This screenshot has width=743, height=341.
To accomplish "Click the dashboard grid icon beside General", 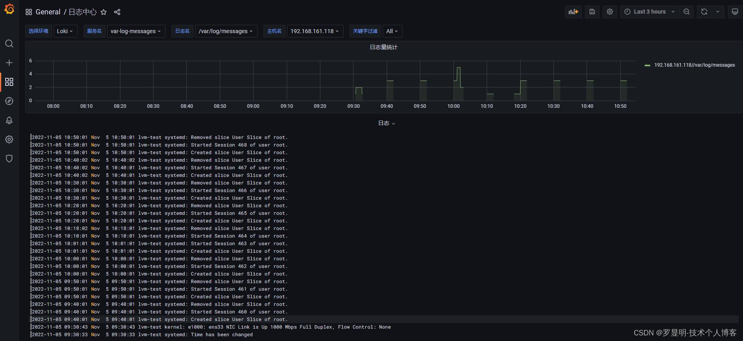I will (x=29, y=12).
